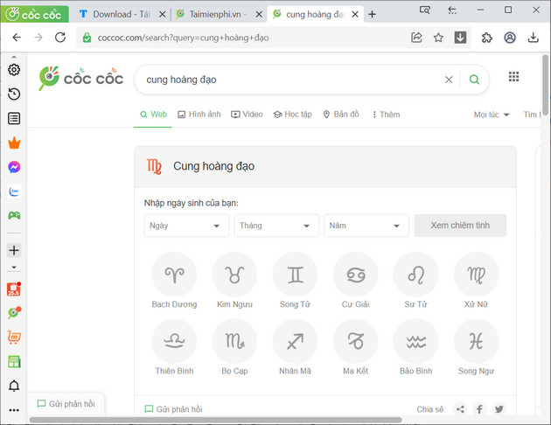Select the Sư Tử zodiac sign
The height and width of the screenshot is (425, 551).
(415, 275)
